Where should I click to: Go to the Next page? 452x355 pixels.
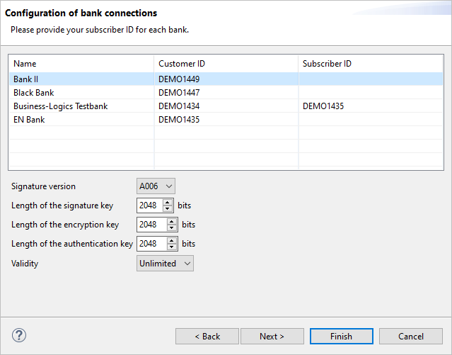[272, 337]
